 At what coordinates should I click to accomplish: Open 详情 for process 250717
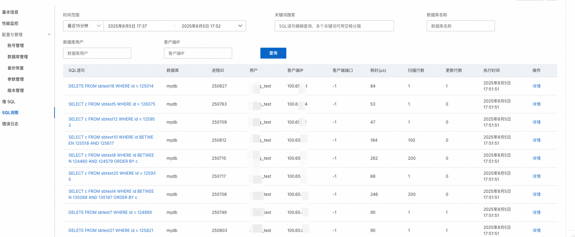[x=536, y=176]
